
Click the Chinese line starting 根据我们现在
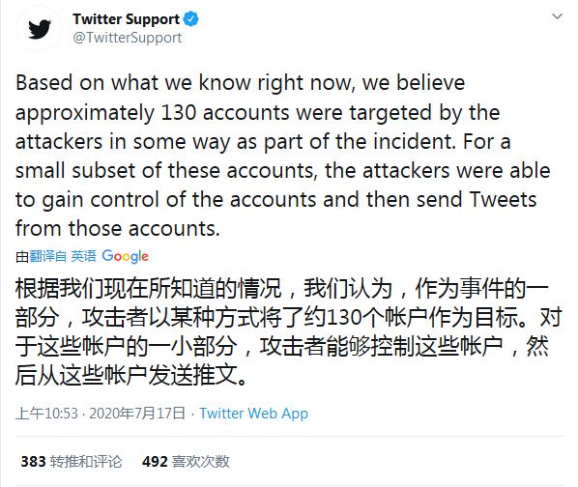click(x=282, y=288)
